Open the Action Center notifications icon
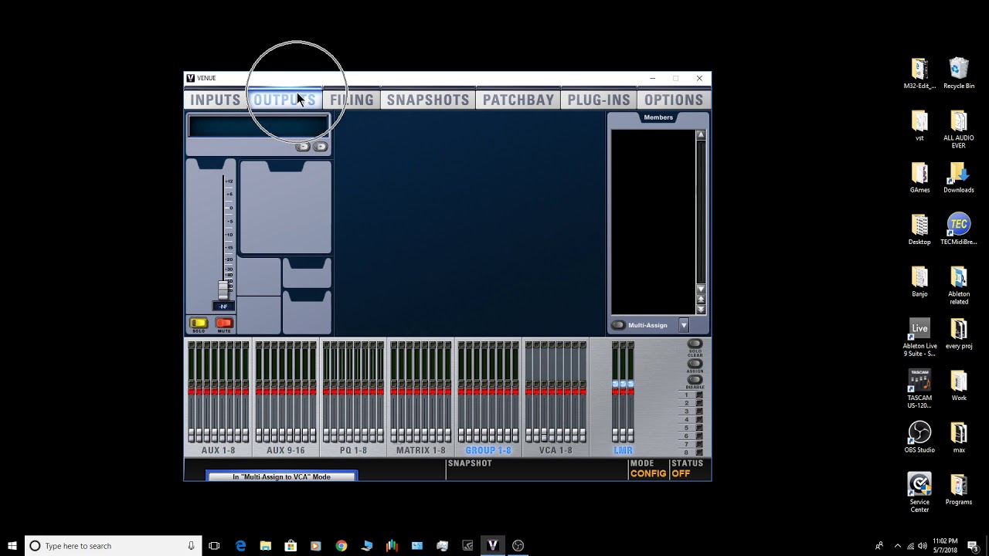This screenshot has height=556, width=989. coord(973,546)
